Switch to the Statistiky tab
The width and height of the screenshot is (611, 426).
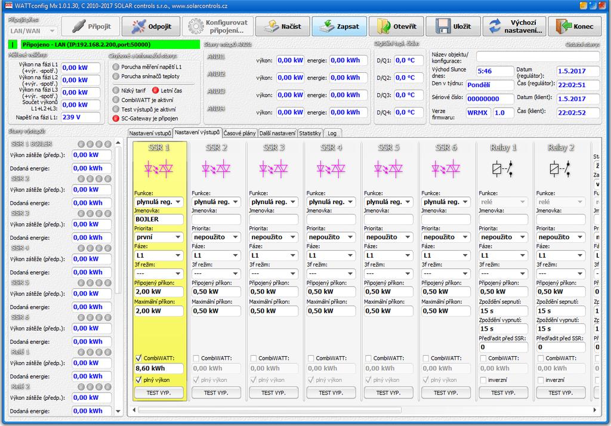(310, 133)
